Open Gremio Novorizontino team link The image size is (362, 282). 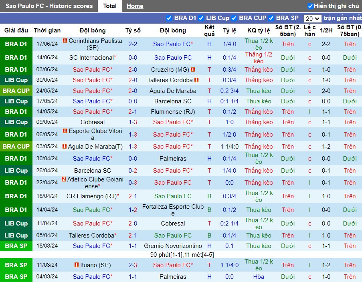pos(173,246)
